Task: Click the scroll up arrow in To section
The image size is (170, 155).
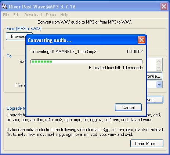Action: click(159, 61)
